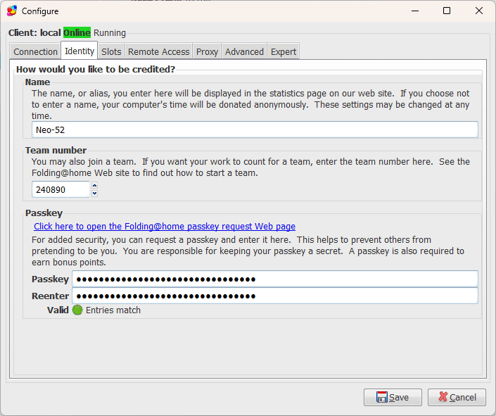
Task: Click the Reenter passkey field
Action: (x=275, y=296)
